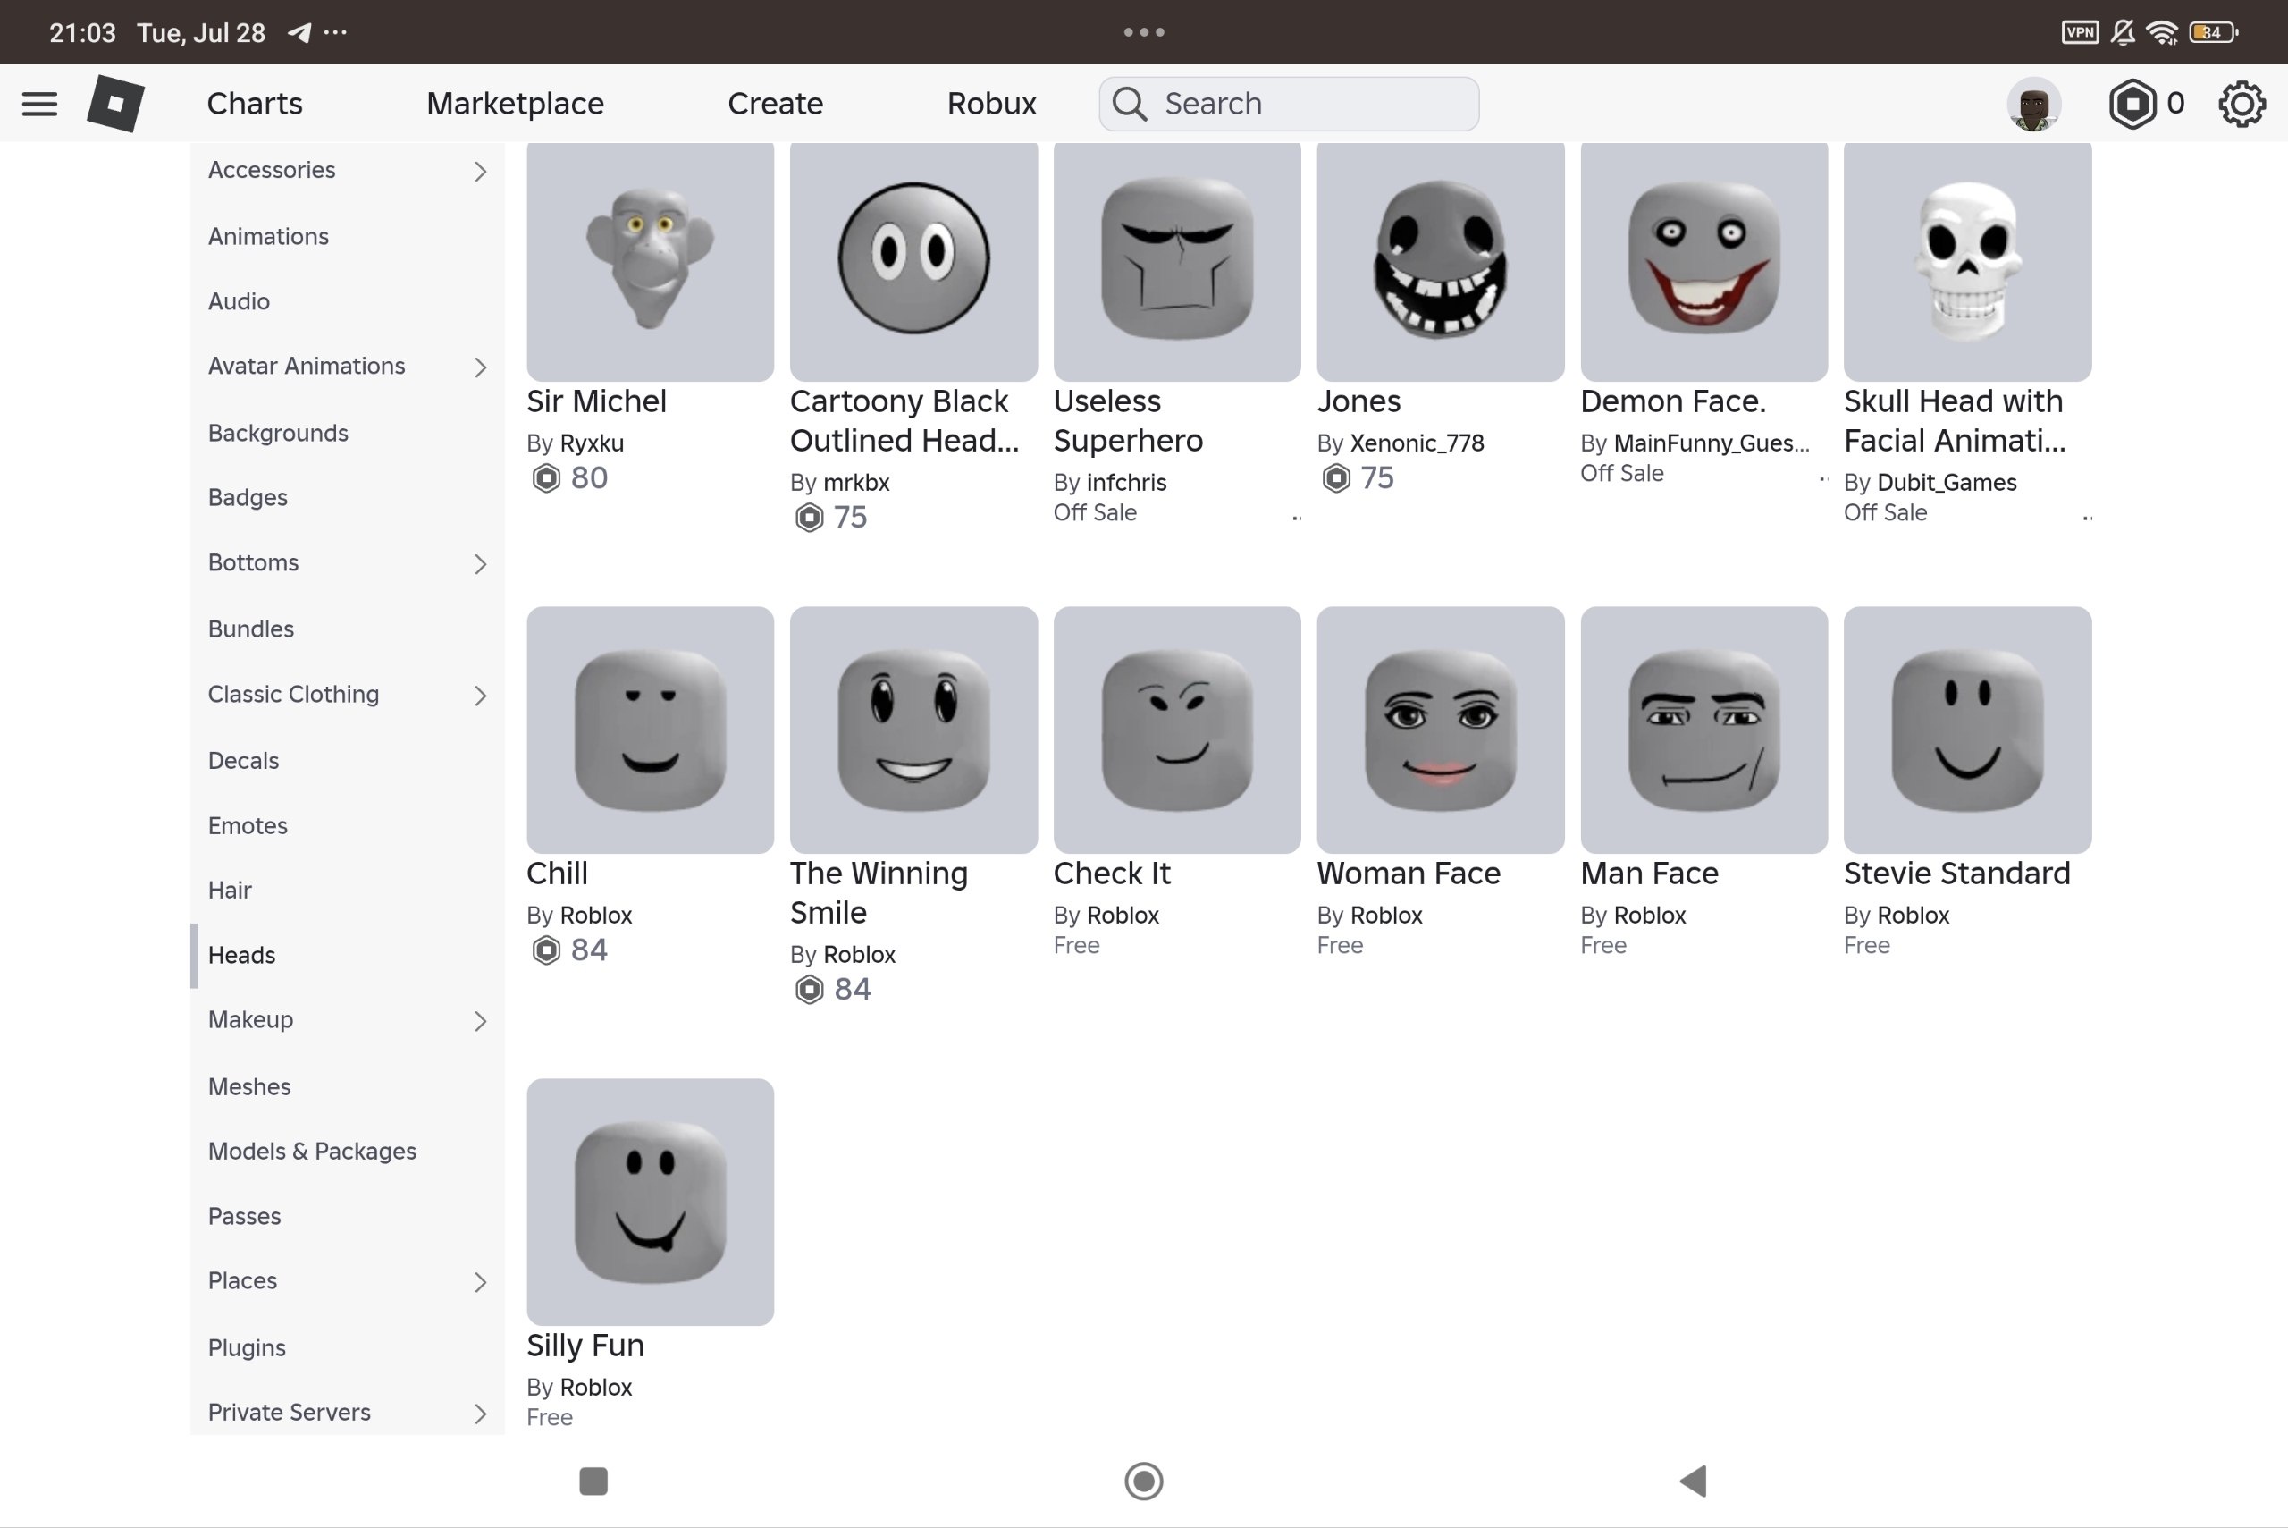The width and height of the screenshot is (2288, 1528).
Task: Open the Silly Fun head thumbnail
Action: point(651,1202)
